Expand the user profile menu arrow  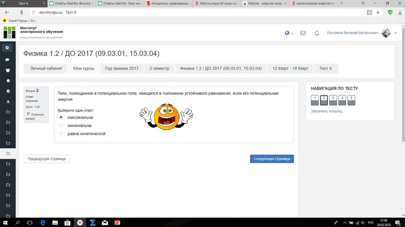pyautogui.click(x=396, y=33)
